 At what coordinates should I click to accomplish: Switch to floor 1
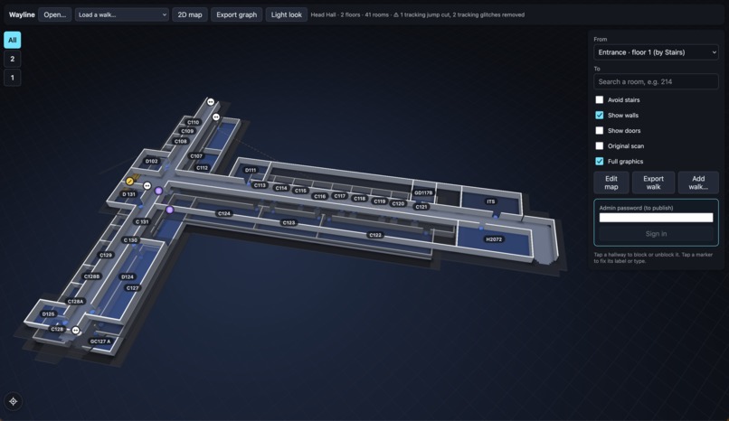13,78
